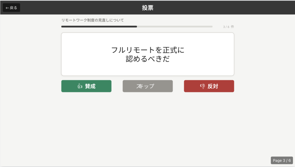
Task: Click the 賛成 text label on the green button
Action: 90,86
